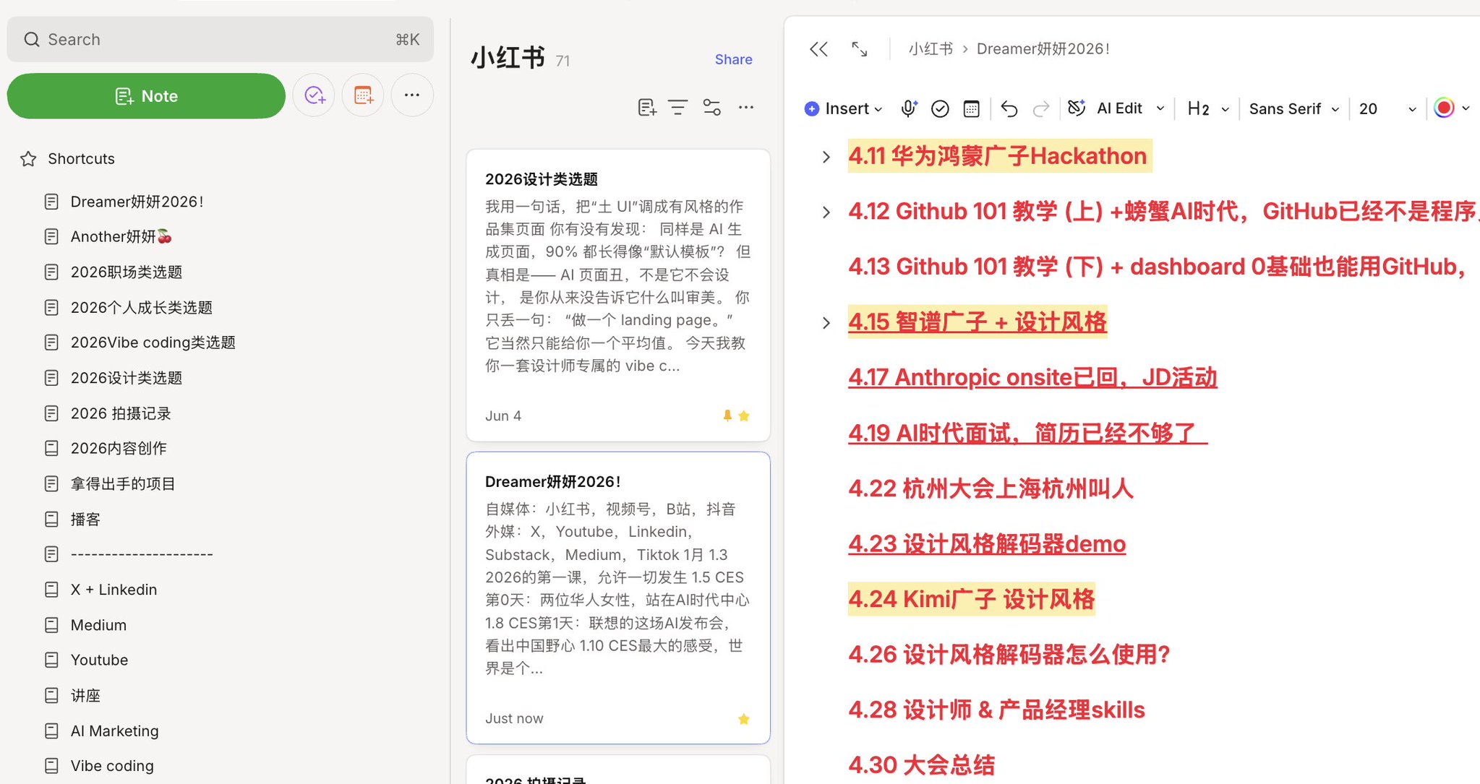Expand the 4.15 智谱广子 + 设计风格 section

point(826,323)
